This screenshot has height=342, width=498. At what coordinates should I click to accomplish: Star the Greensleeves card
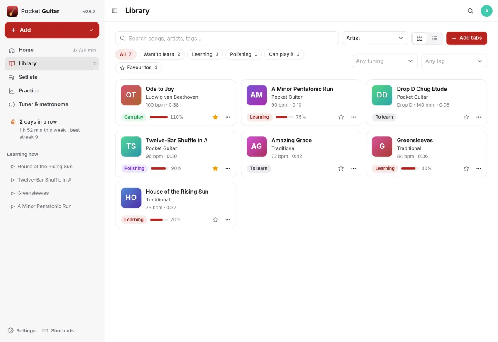[466, 168]
